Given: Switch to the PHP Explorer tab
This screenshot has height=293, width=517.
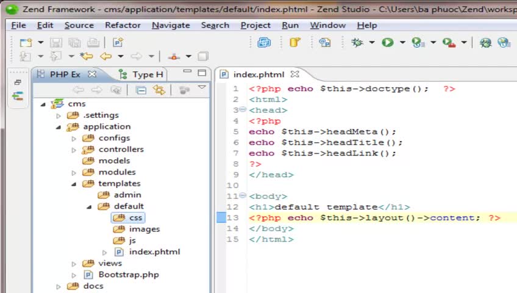Looking at the screenshot, I should (65, 74).
